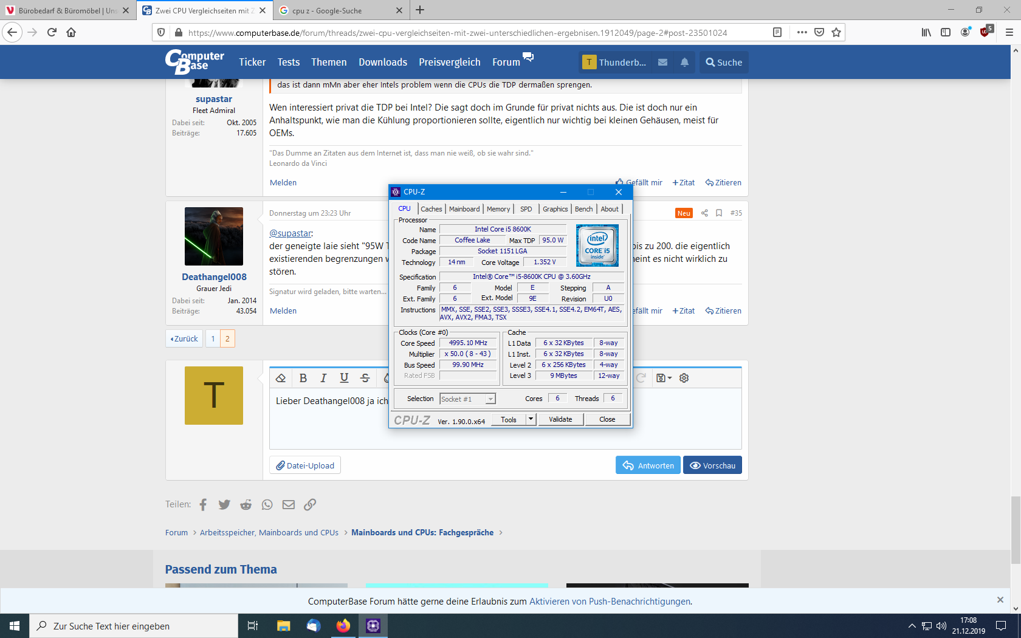Bookmark this page with the star icon
This screenshot has height=638, width=1021.
click(x=836, y=32)
